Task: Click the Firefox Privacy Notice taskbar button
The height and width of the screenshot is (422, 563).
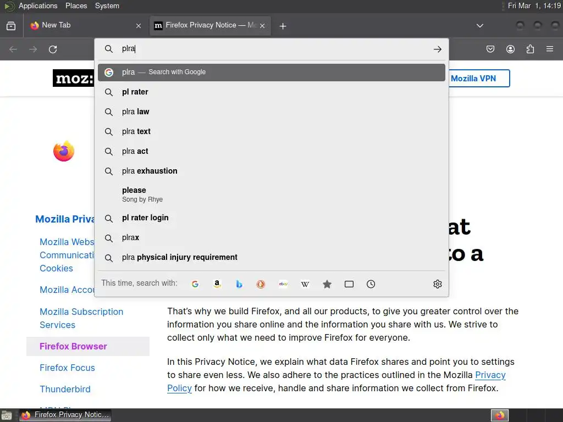Action: click(x=65, y=415)
